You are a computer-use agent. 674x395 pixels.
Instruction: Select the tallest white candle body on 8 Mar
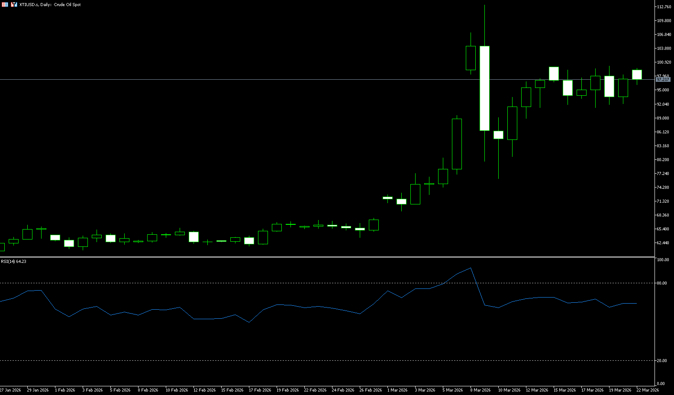click(x=484, y=88)
